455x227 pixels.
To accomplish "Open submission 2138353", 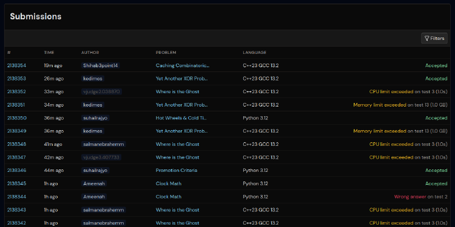I will pyautogui.click(x=16, y=79).
